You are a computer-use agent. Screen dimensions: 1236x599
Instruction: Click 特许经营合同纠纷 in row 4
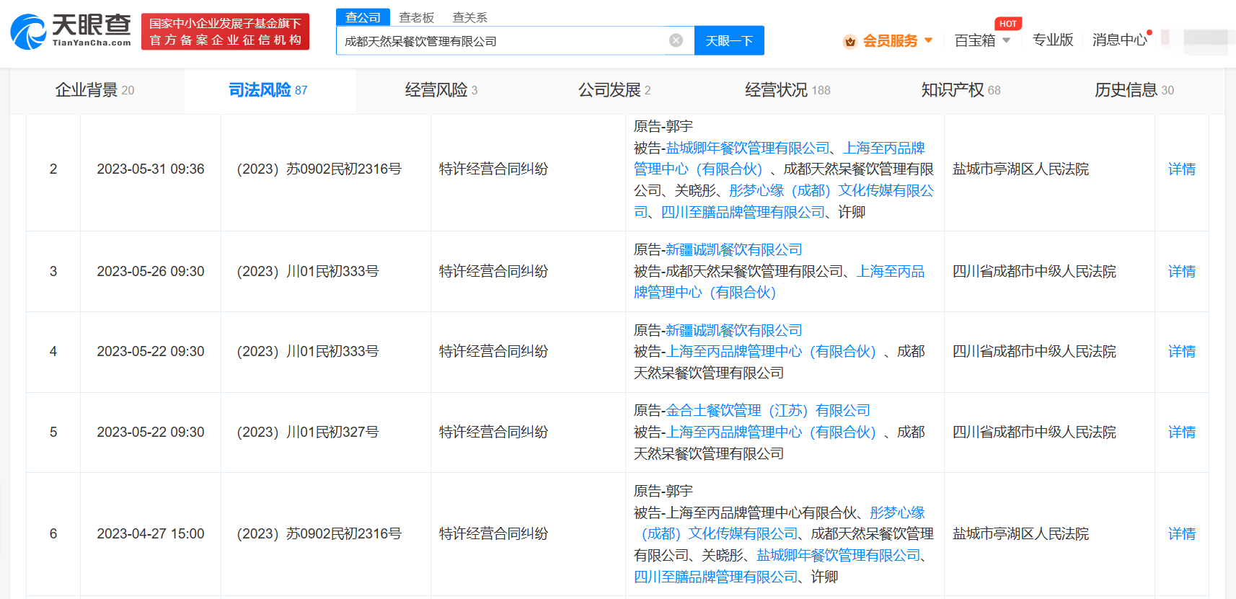coord(494,352)
